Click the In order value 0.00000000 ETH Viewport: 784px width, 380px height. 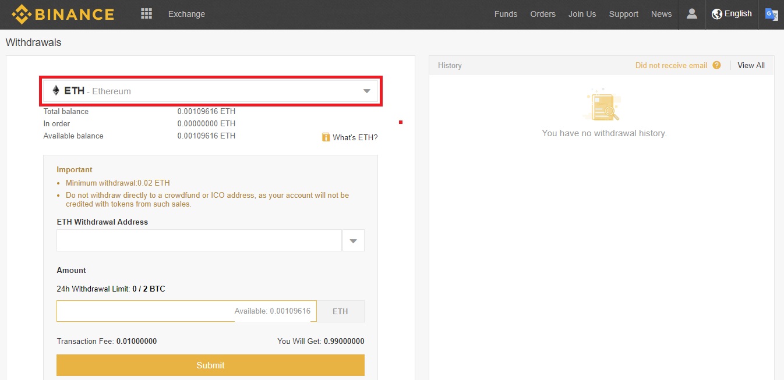(x=206, y=123)
